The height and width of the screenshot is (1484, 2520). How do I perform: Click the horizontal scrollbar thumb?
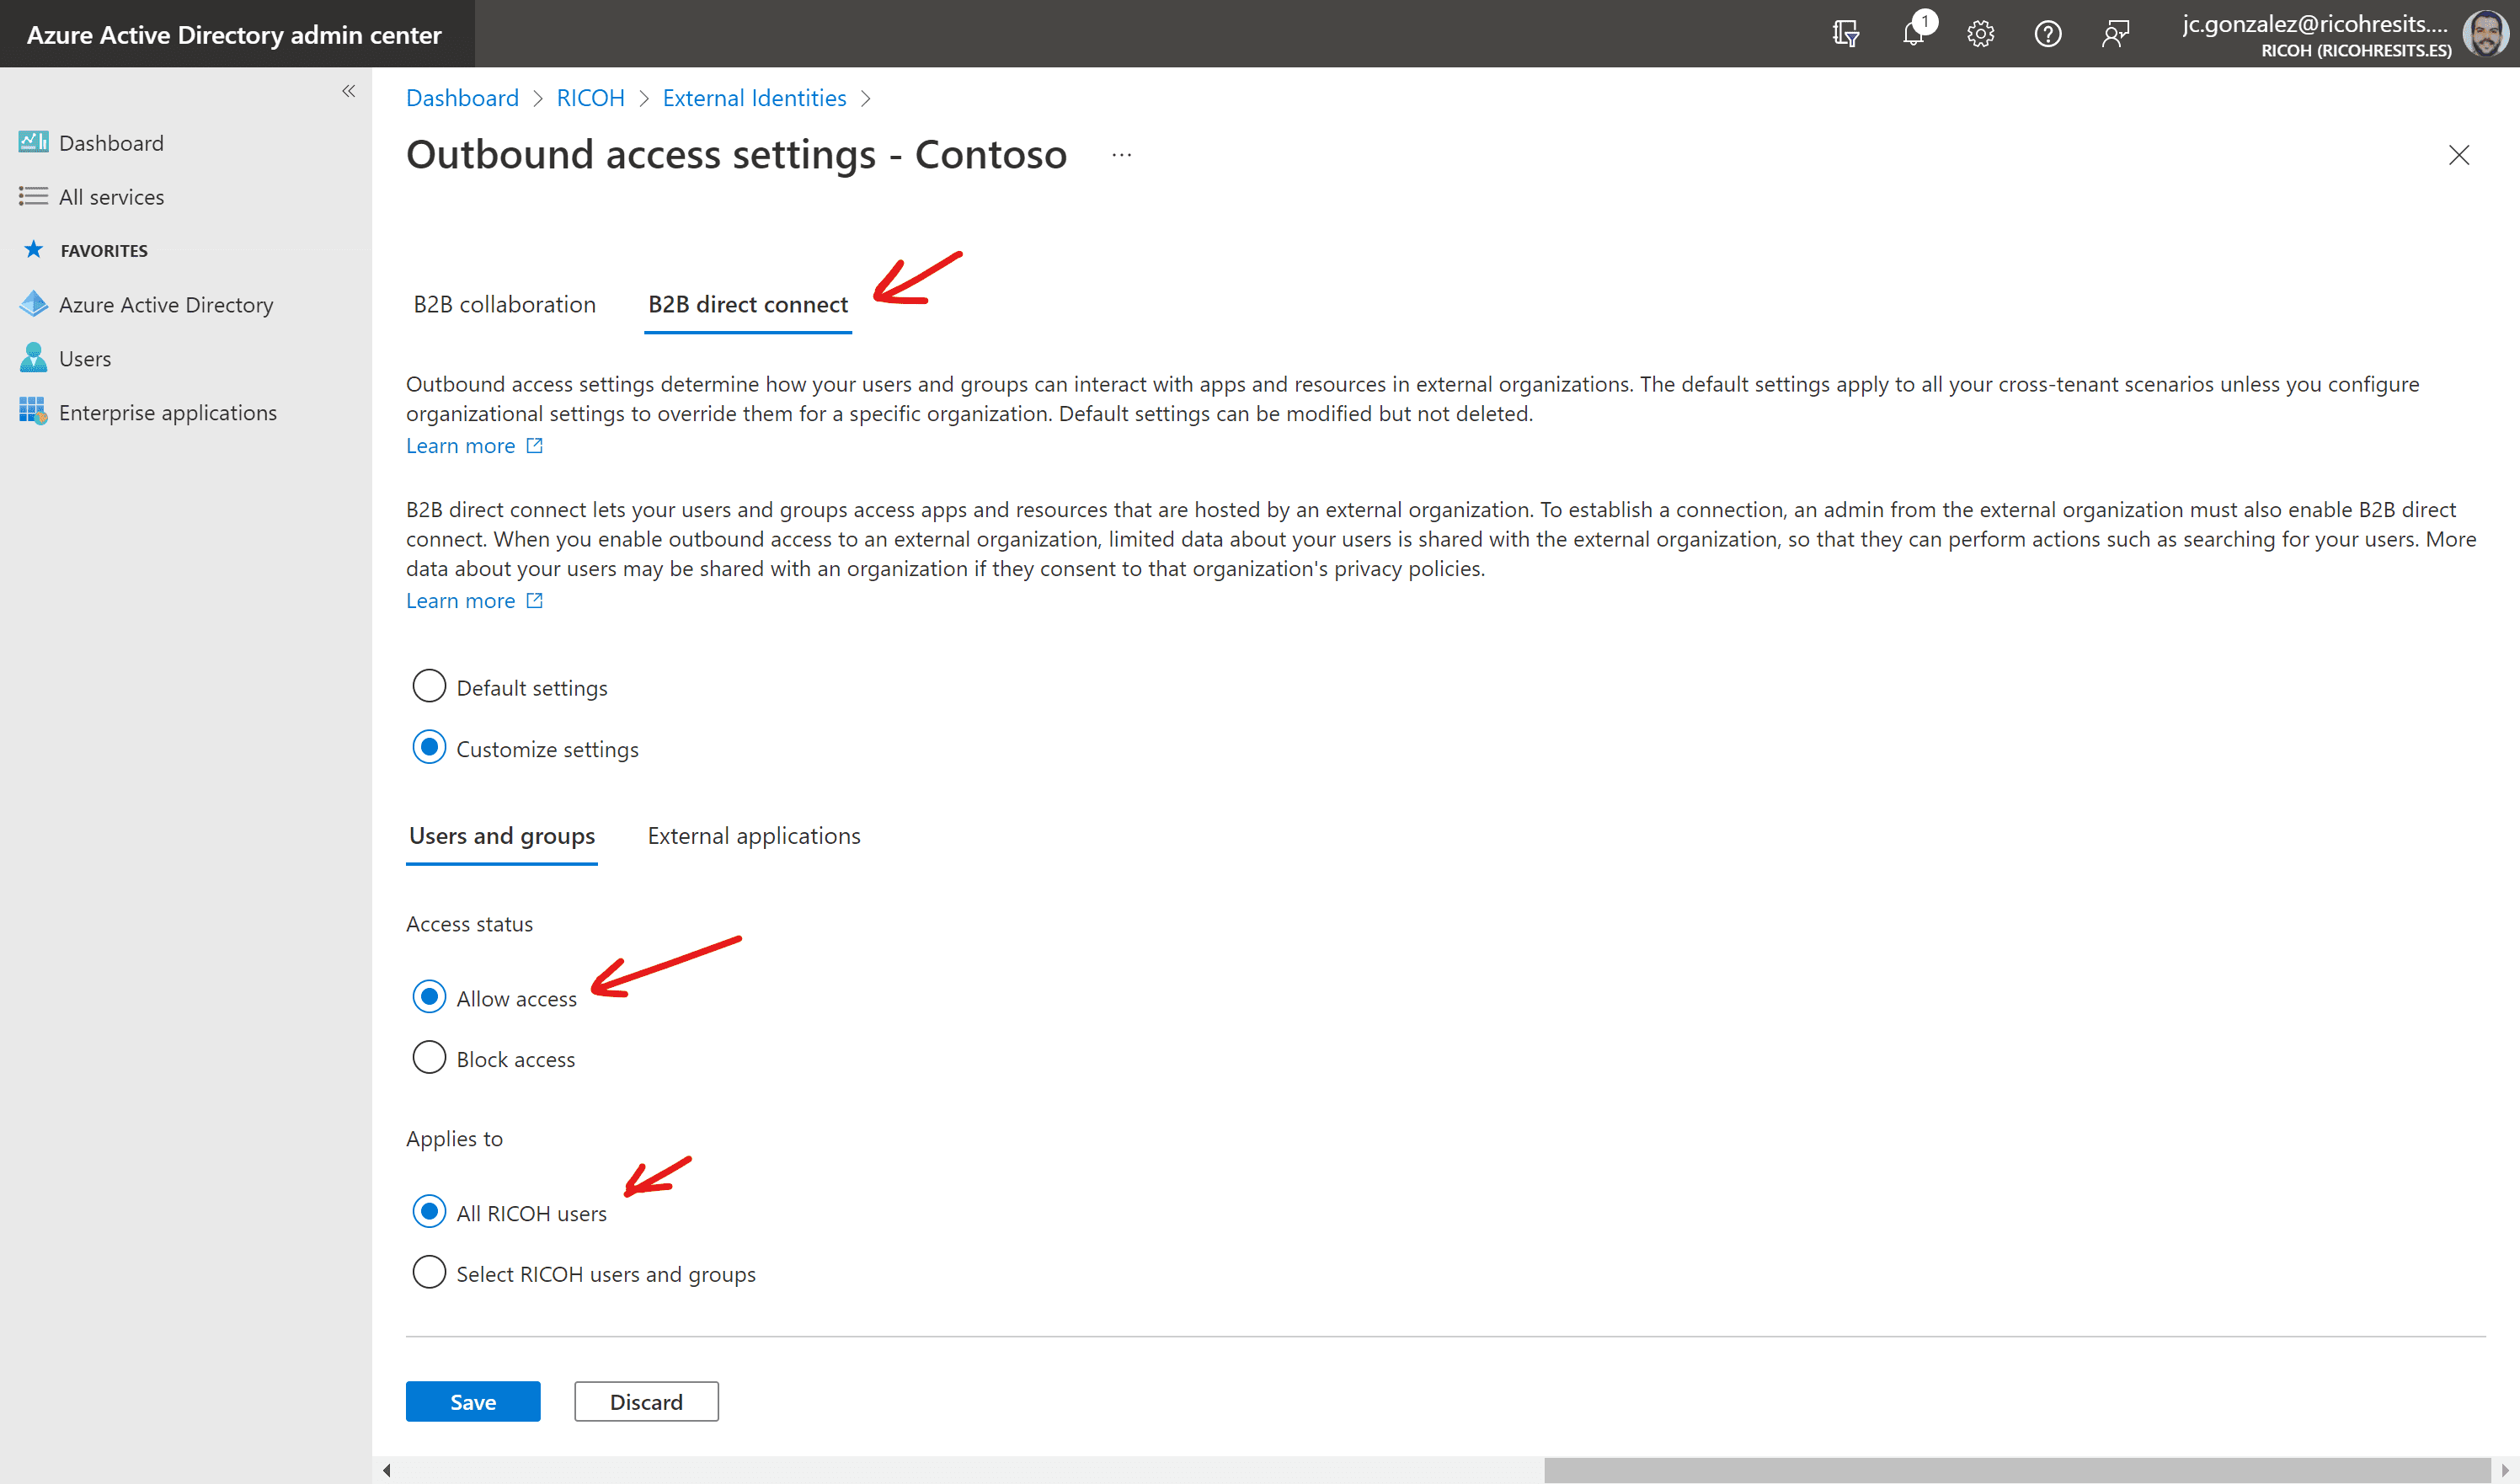[2016, 1470]
